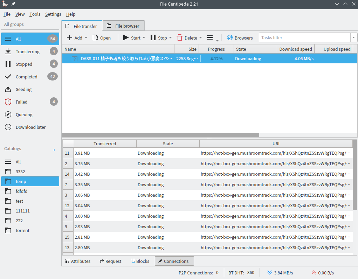The height and width of the screenshot is (279, 358).
Task: Click the vertical scrollbar of connections list
Action: 354,175
